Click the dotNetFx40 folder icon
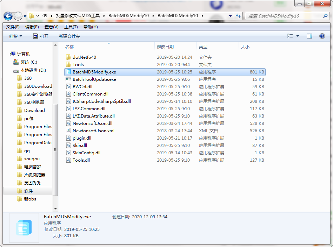Image resolution: width=333 pixels, height=247 pixels. click(68, 57)
